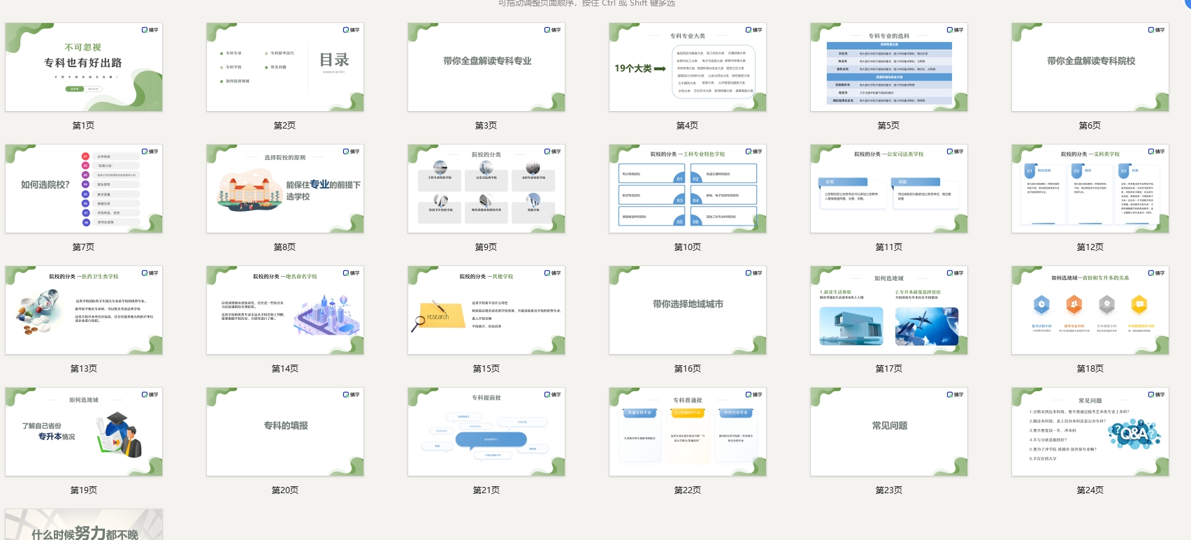Click the 选择院校的原则 slide with school building
1191x540 pixels.
[285, 189]
